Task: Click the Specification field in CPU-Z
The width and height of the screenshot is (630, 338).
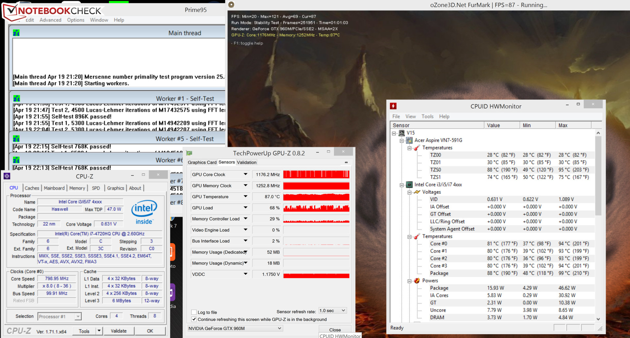Action: (100, 234)
